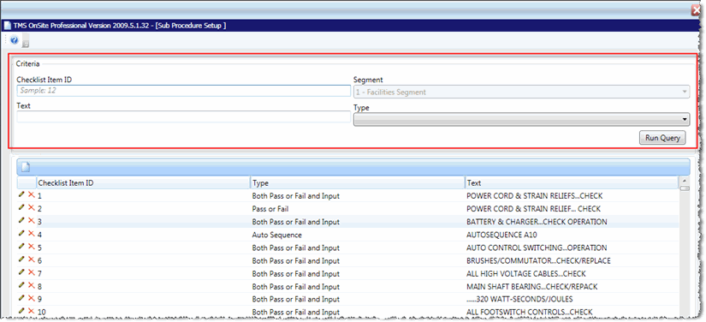Edit checklist item 5 with pencil icon
706x322 pixels.
click(21, 247)
